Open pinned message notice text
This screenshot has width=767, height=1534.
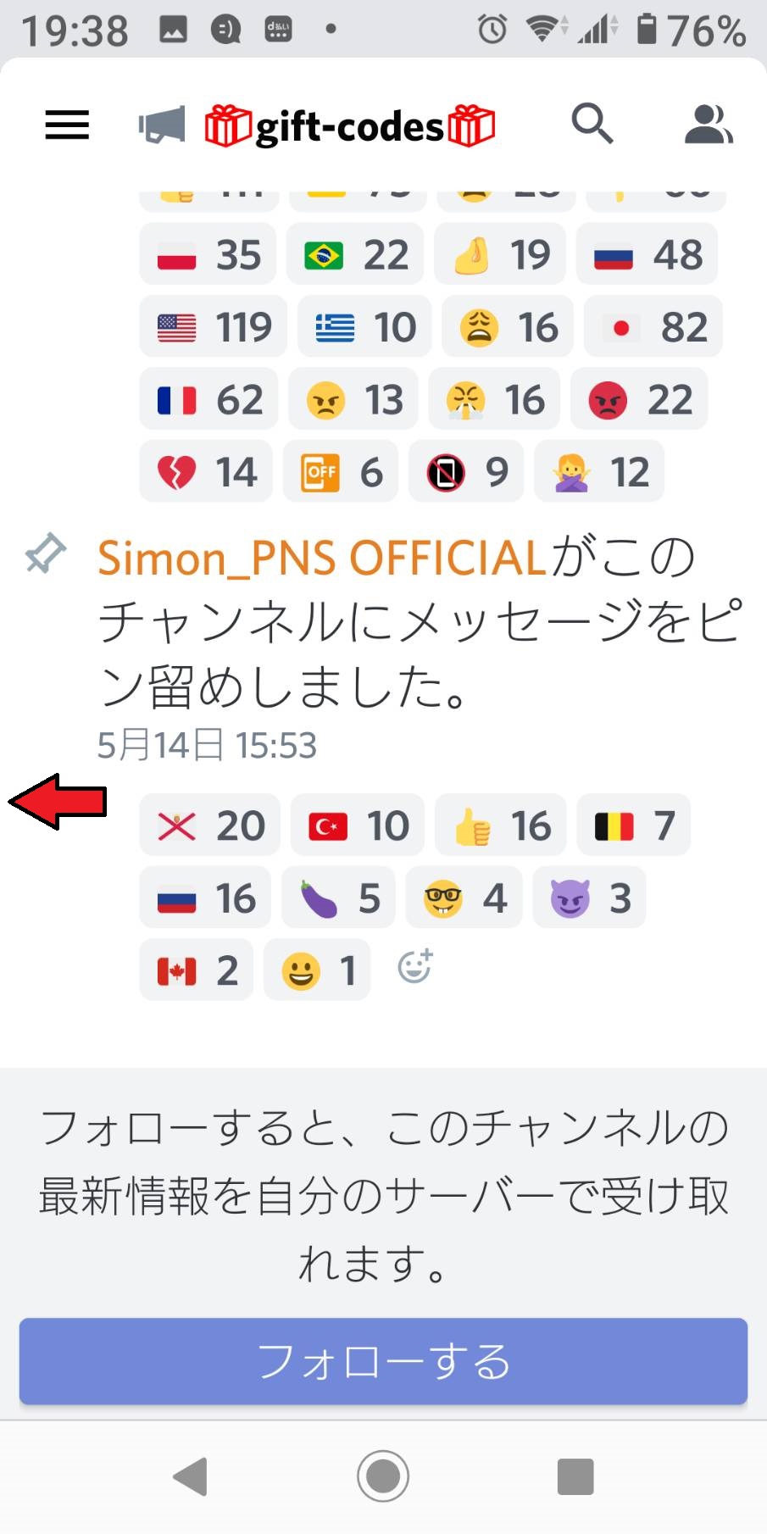[x=420, y=623]
